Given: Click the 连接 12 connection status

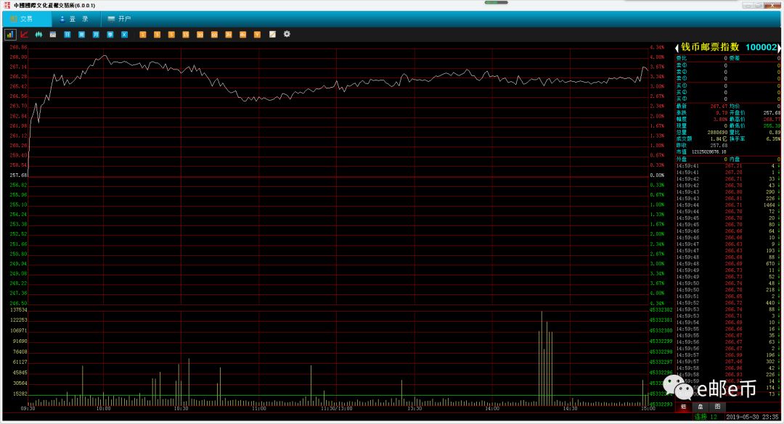Looking at the screenshot, I should point(705,417).
